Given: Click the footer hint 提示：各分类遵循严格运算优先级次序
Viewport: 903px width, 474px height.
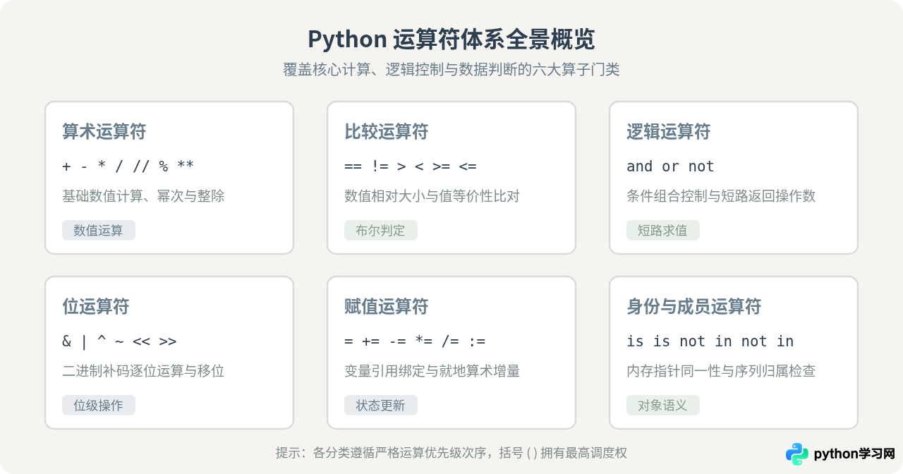Looking at the screenshot, I should coord(451,453).
